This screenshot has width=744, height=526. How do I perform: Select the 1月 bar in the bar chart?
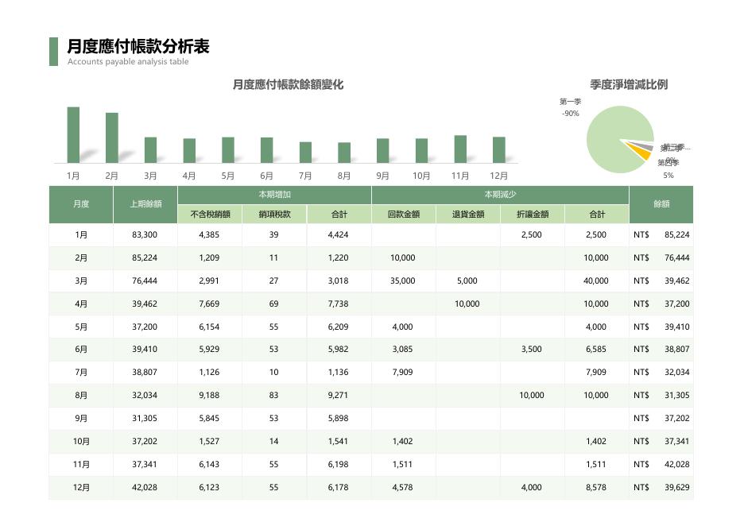pos(73,135)
